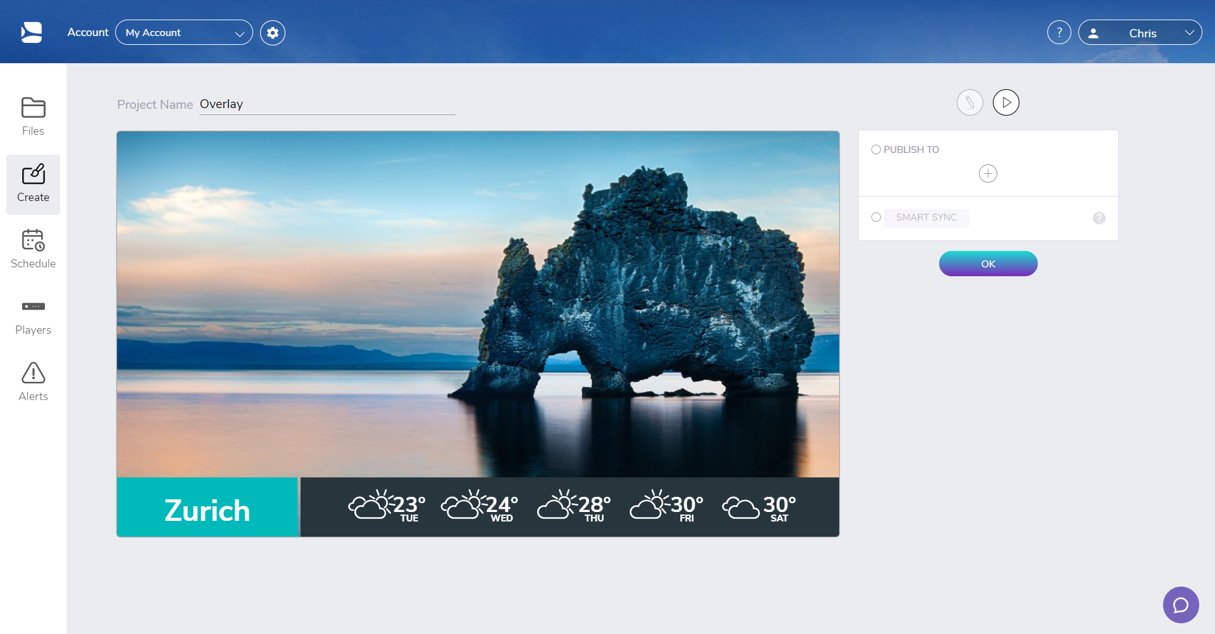
Task: Start the project preview with the play icon
Action: coord(1006,102)
